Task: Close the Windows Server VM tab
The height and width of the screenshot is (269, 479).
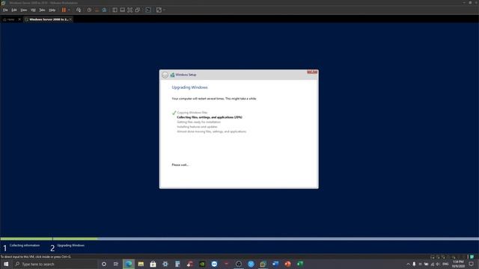Action: (70, 19)
